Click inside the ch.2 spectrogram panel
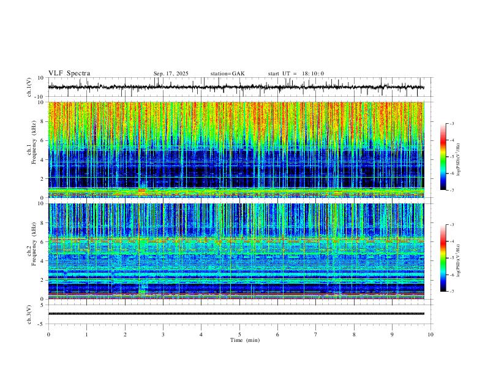This screenshot has width=485, height=375. [x=236, y=251]
